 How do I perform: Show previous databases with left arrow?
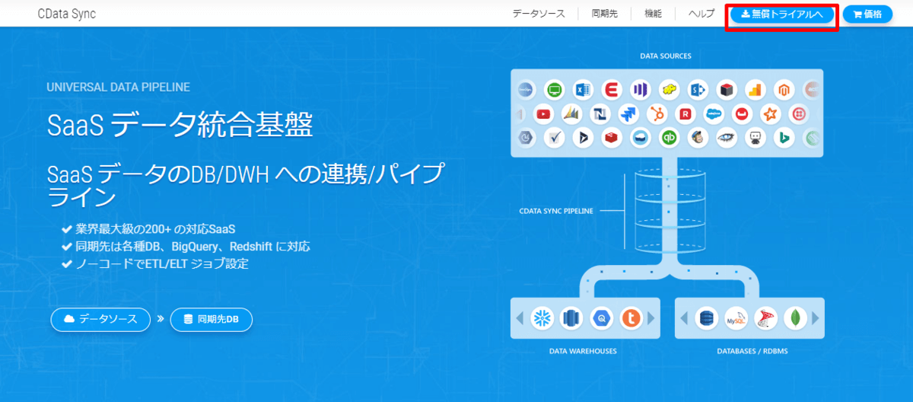(x=685, y=317)
